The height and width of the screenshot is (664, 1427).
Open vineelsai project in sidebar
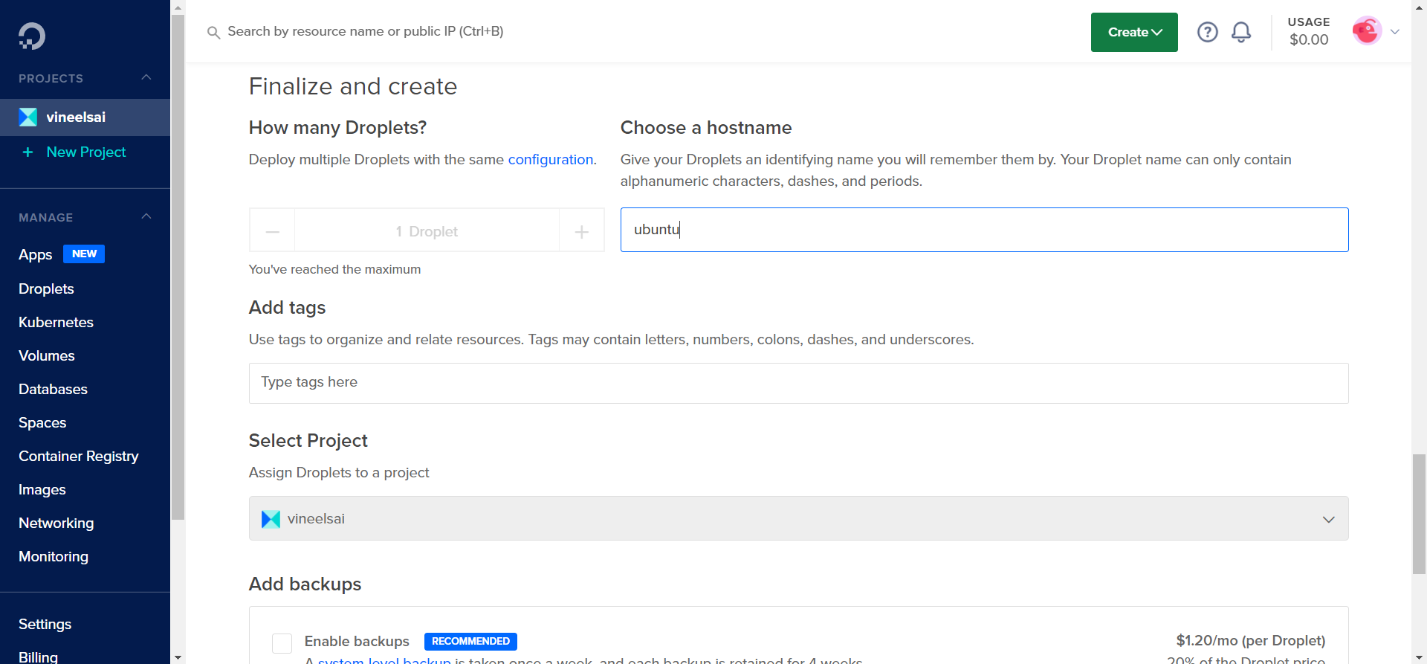[85, 117]
